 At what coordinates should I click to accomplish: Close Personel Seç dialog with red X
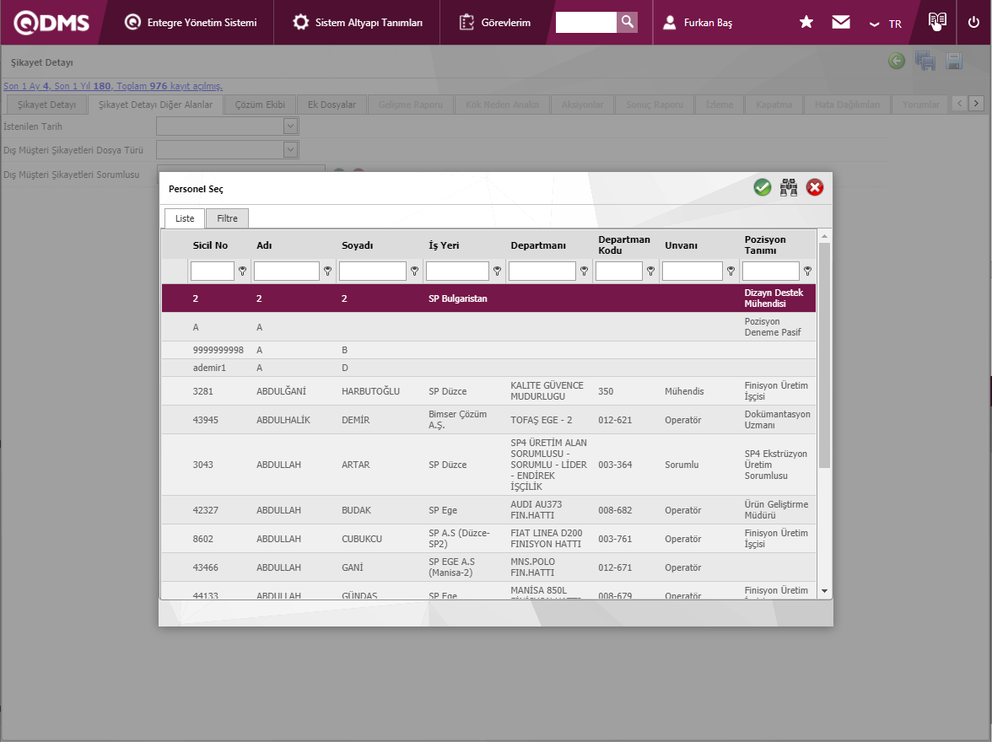click(x=815, y=188)
